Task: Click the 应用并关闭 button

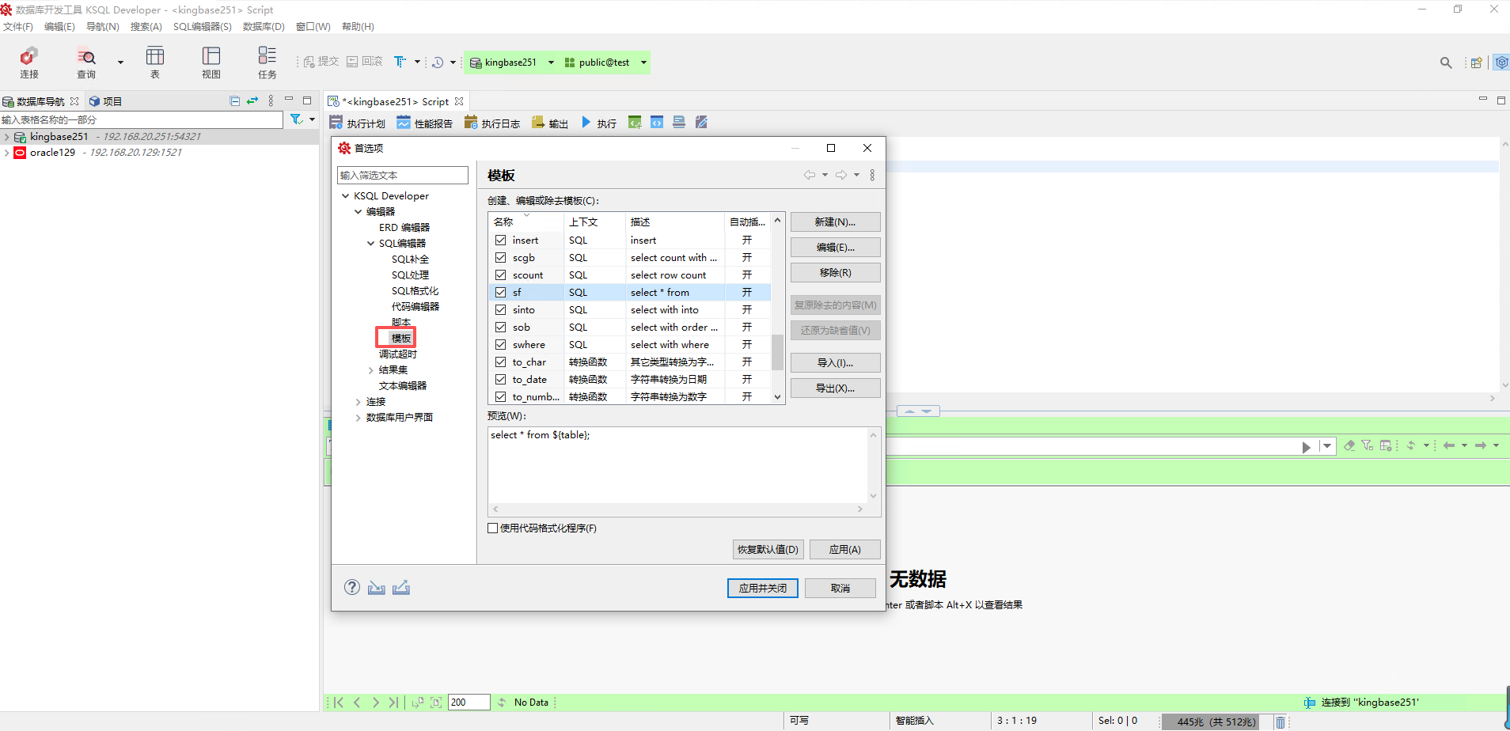Action: 762,588
